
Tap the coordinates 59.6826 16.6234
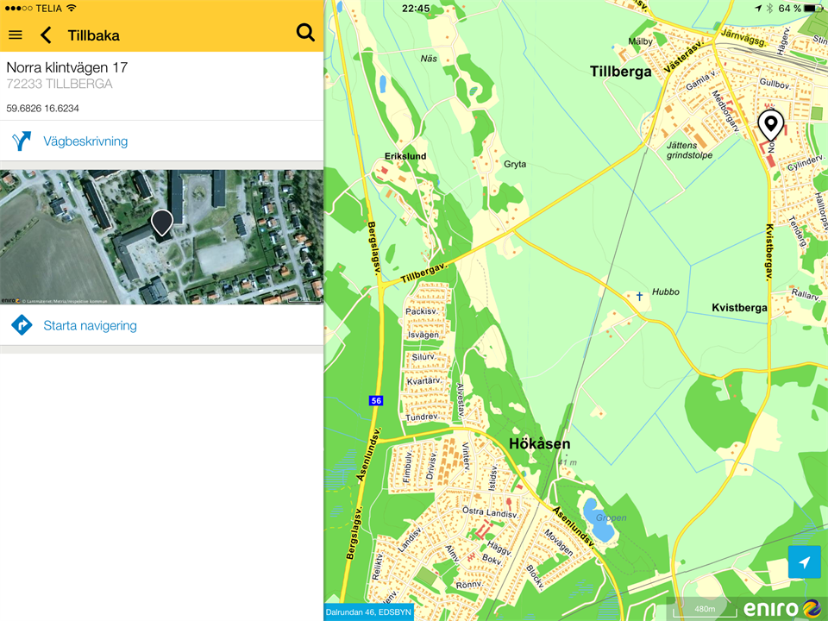pos(43,109)
